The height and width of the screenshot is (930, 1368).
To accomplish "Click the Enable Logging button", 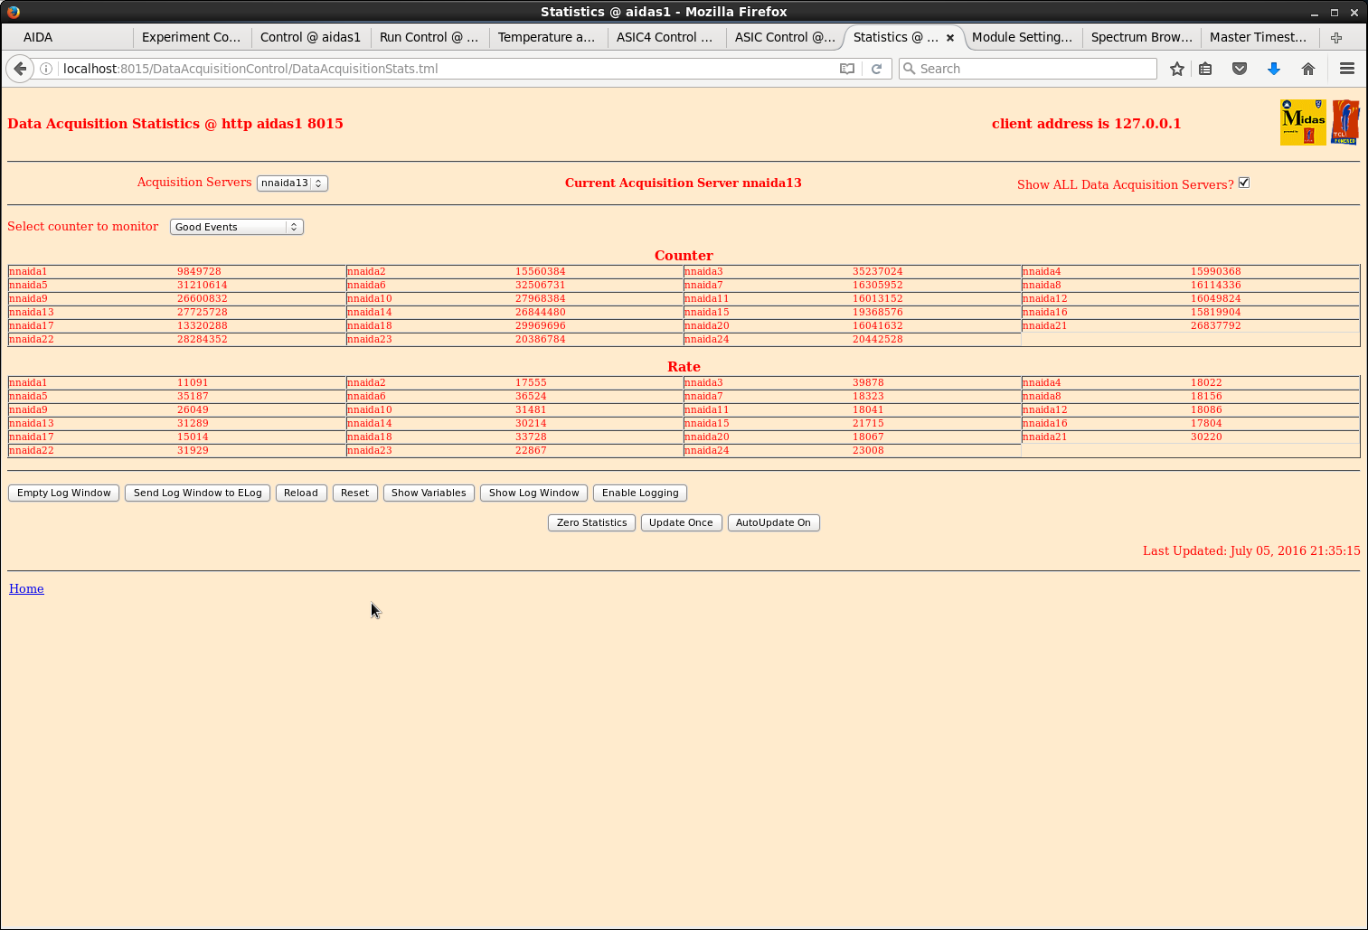I will click(640, 493).
